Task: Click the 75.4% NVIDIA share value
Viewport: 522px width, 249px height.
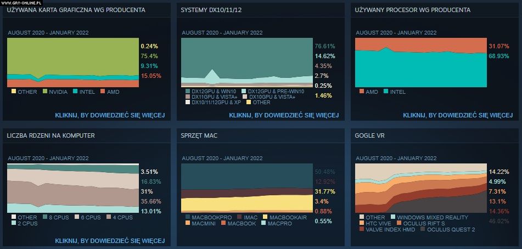Action: point(149,56)
